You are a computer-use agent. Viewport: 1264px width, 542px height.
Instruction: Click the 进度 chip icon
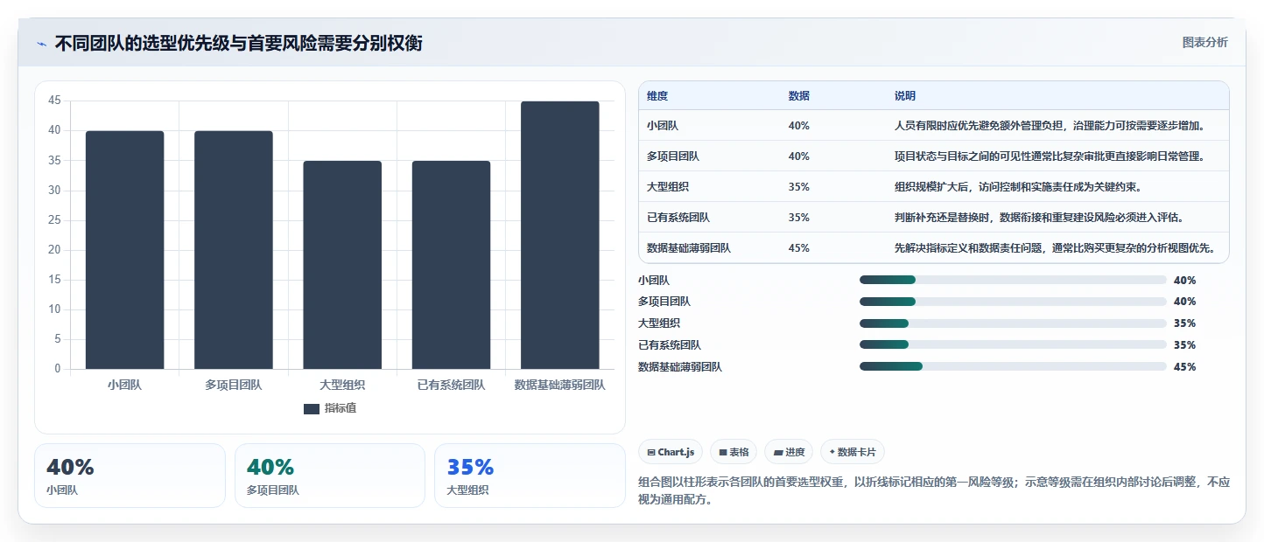point(779,452)
